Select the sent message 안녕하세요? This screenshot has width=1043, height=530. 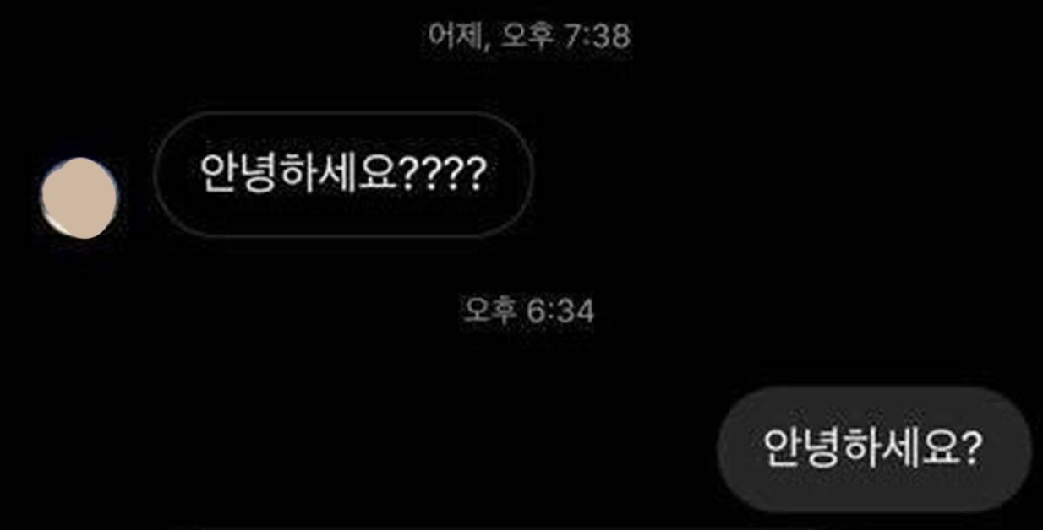[x=874, y=449]
